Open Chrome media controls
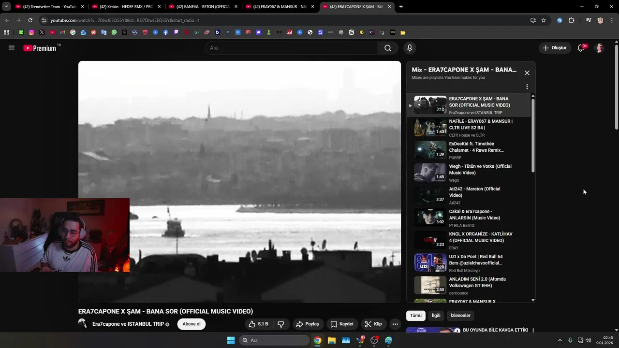 589,20
